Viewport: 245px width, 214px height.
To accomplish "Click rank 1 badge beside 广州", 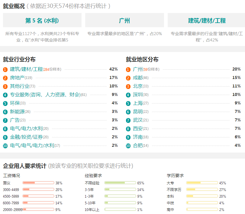I will click(128, 70).
